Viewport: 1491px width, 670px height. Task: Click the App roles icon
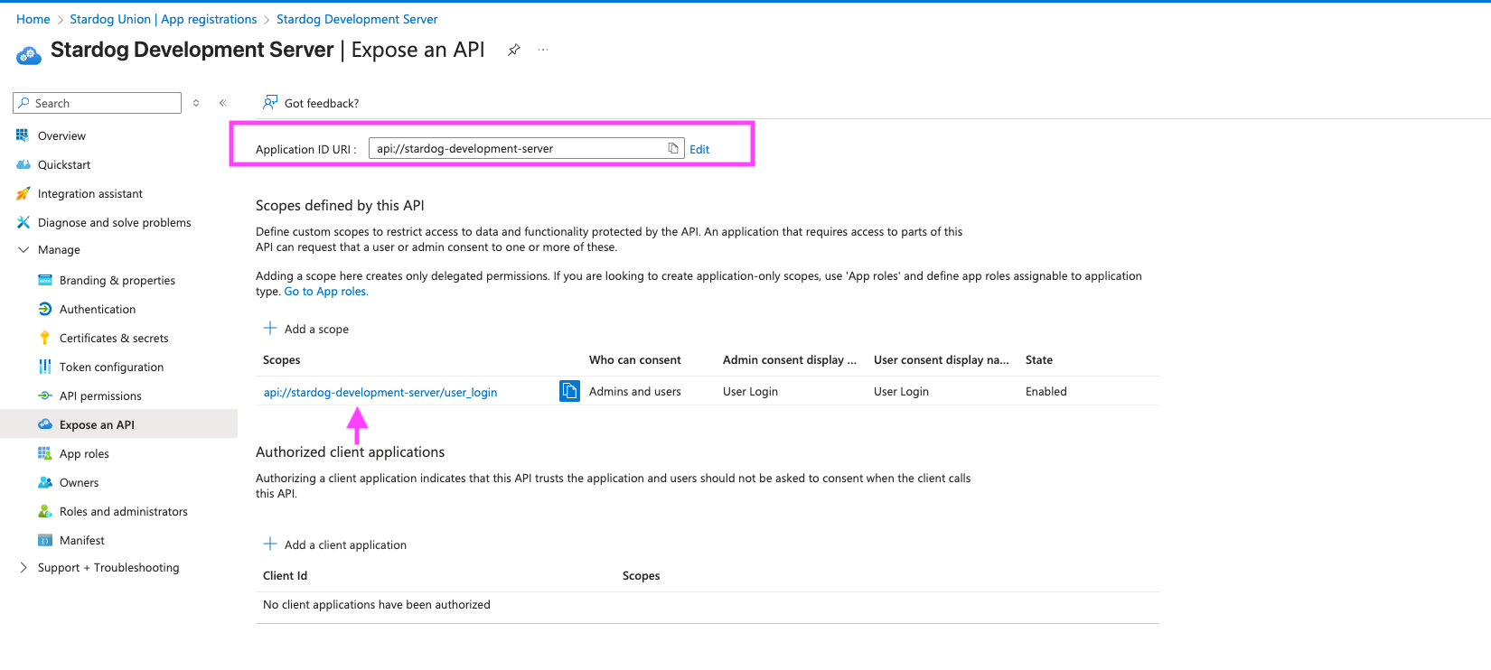(x=45, y=453)
